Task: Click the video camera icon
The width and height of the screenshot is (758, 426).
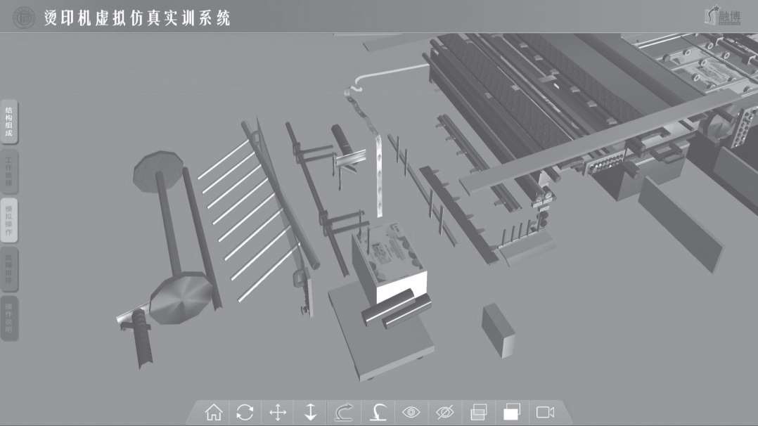Action: point(545,412)
